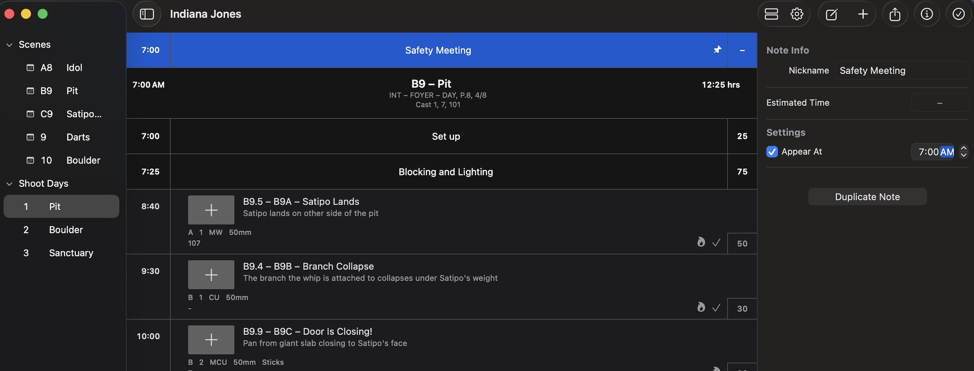Click duration 50 on Satipo Lands
The height and width of the screenshot is (371, 974).
[x=742, y=243]
